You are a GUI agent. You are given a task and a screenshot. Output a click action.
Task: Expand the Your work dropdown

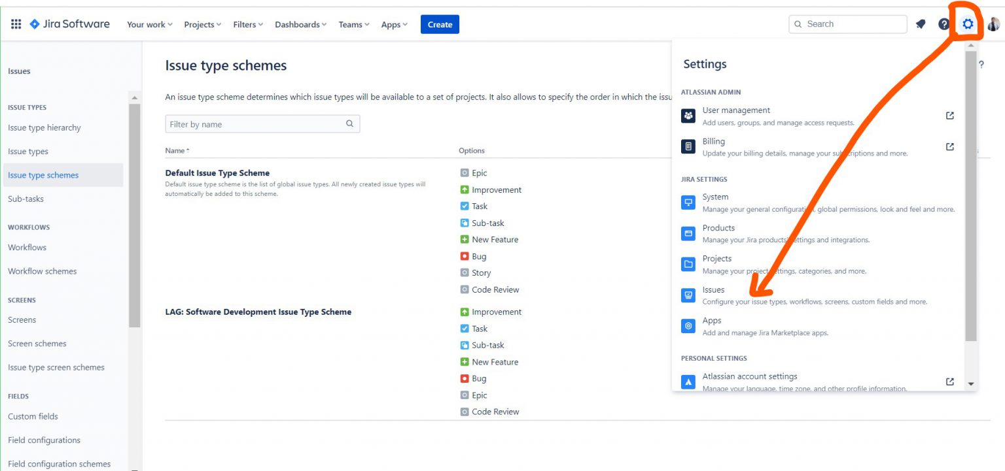click(150, 24)
